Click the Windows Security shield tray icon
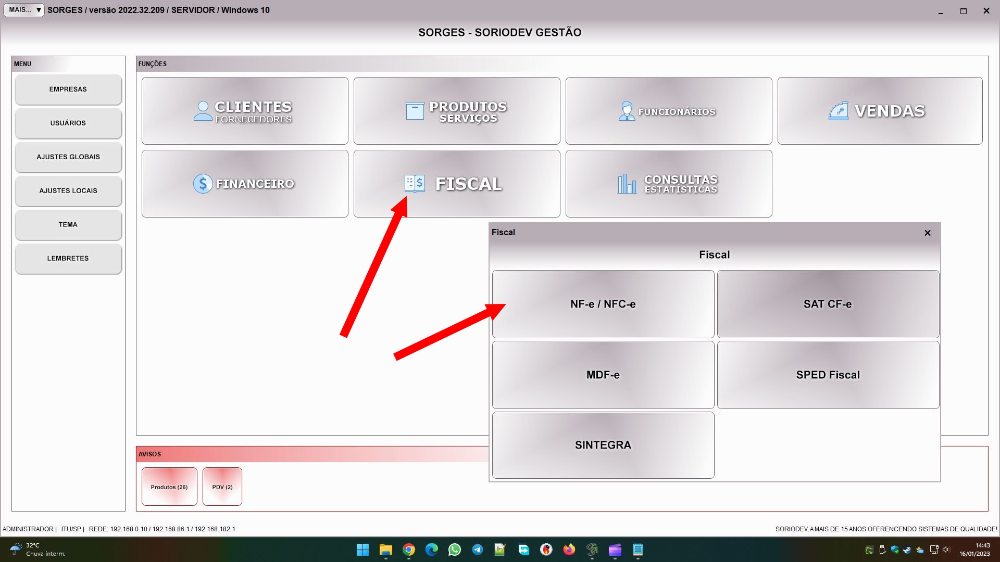The height and width of the screenshot is (562, 1000). (895, 550)
